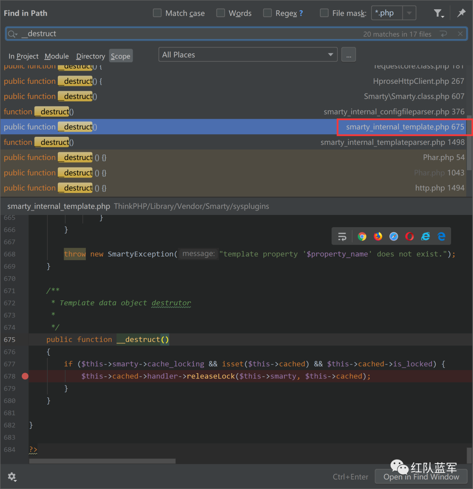The width and height of the screenshot is (473, 489).
Task: Click Open in Find Window button
Action: click(x=421, y=477)
